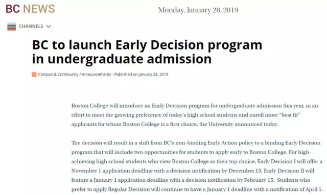Open the CHANNELS menu label
The image size is (327, 195).
31,26
